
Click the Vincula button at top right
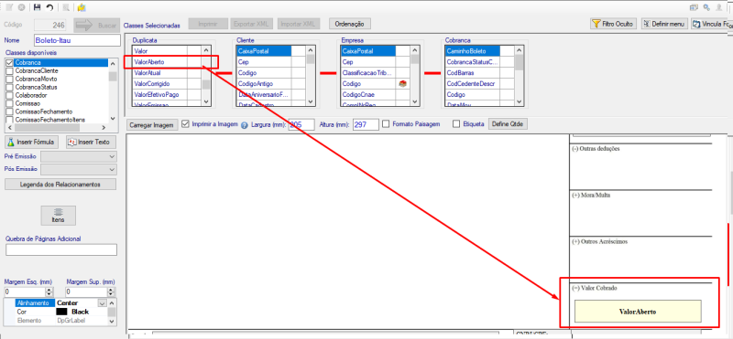pos(712,24)
